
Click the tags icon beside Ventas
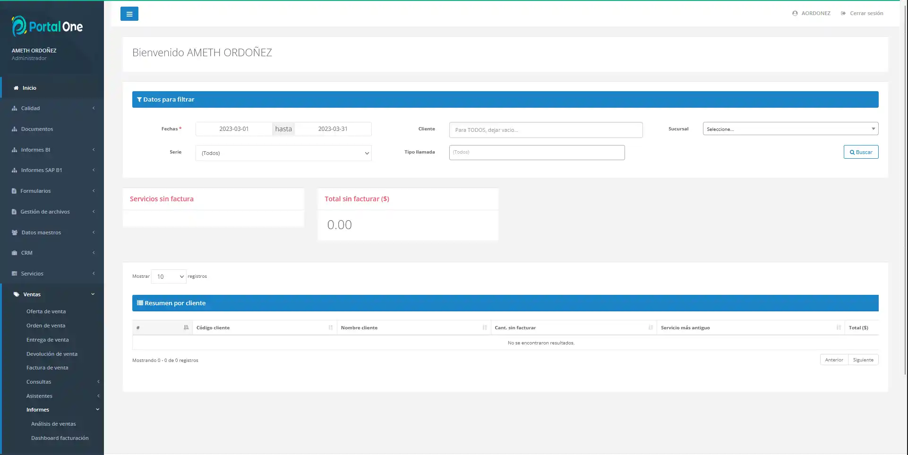(16, 294)
